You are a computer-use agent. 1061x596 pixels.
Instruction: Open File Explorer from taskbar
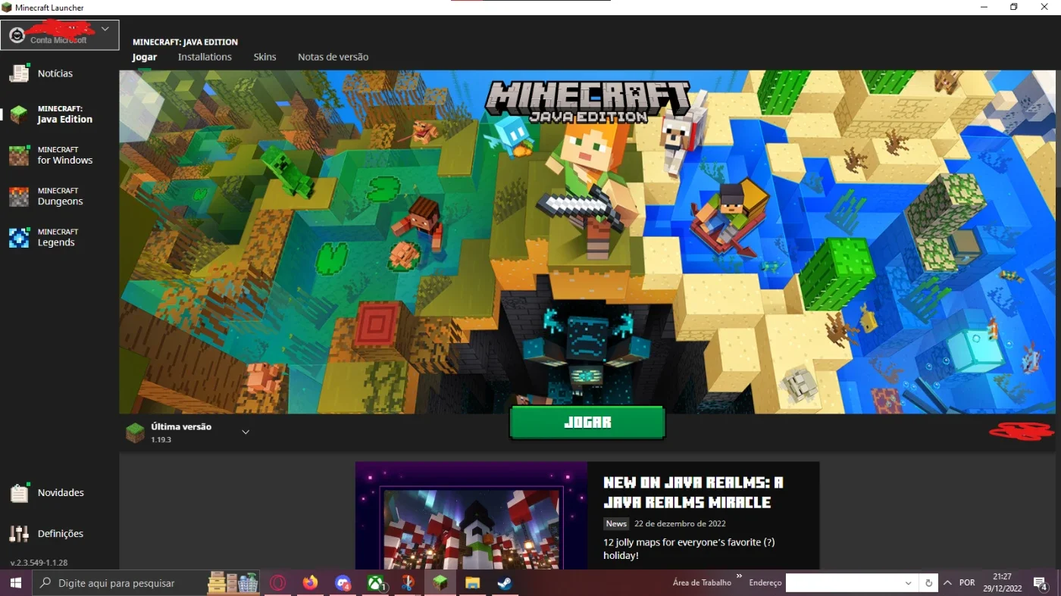pos(472,583)
